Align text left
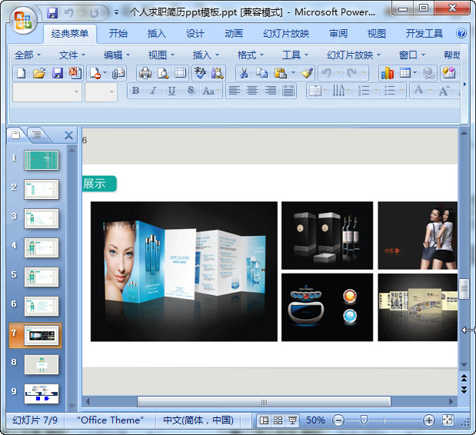This screenshot has width=476, height=435. pyautogui.click(x=235, y=91)
